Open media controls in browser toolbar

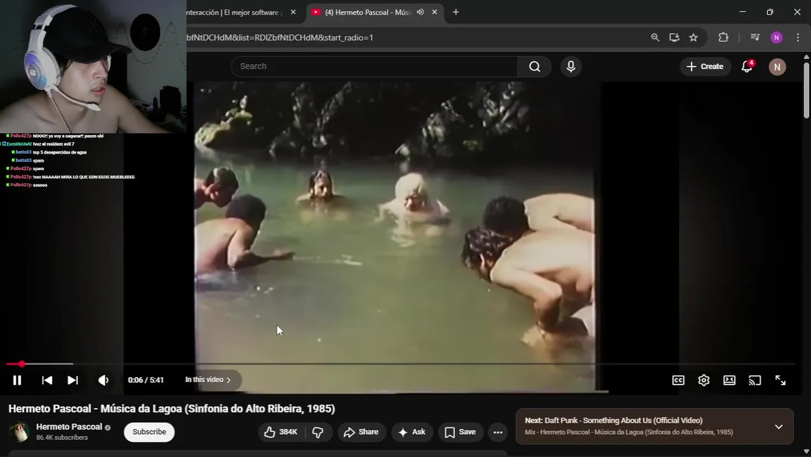point(755,37)
